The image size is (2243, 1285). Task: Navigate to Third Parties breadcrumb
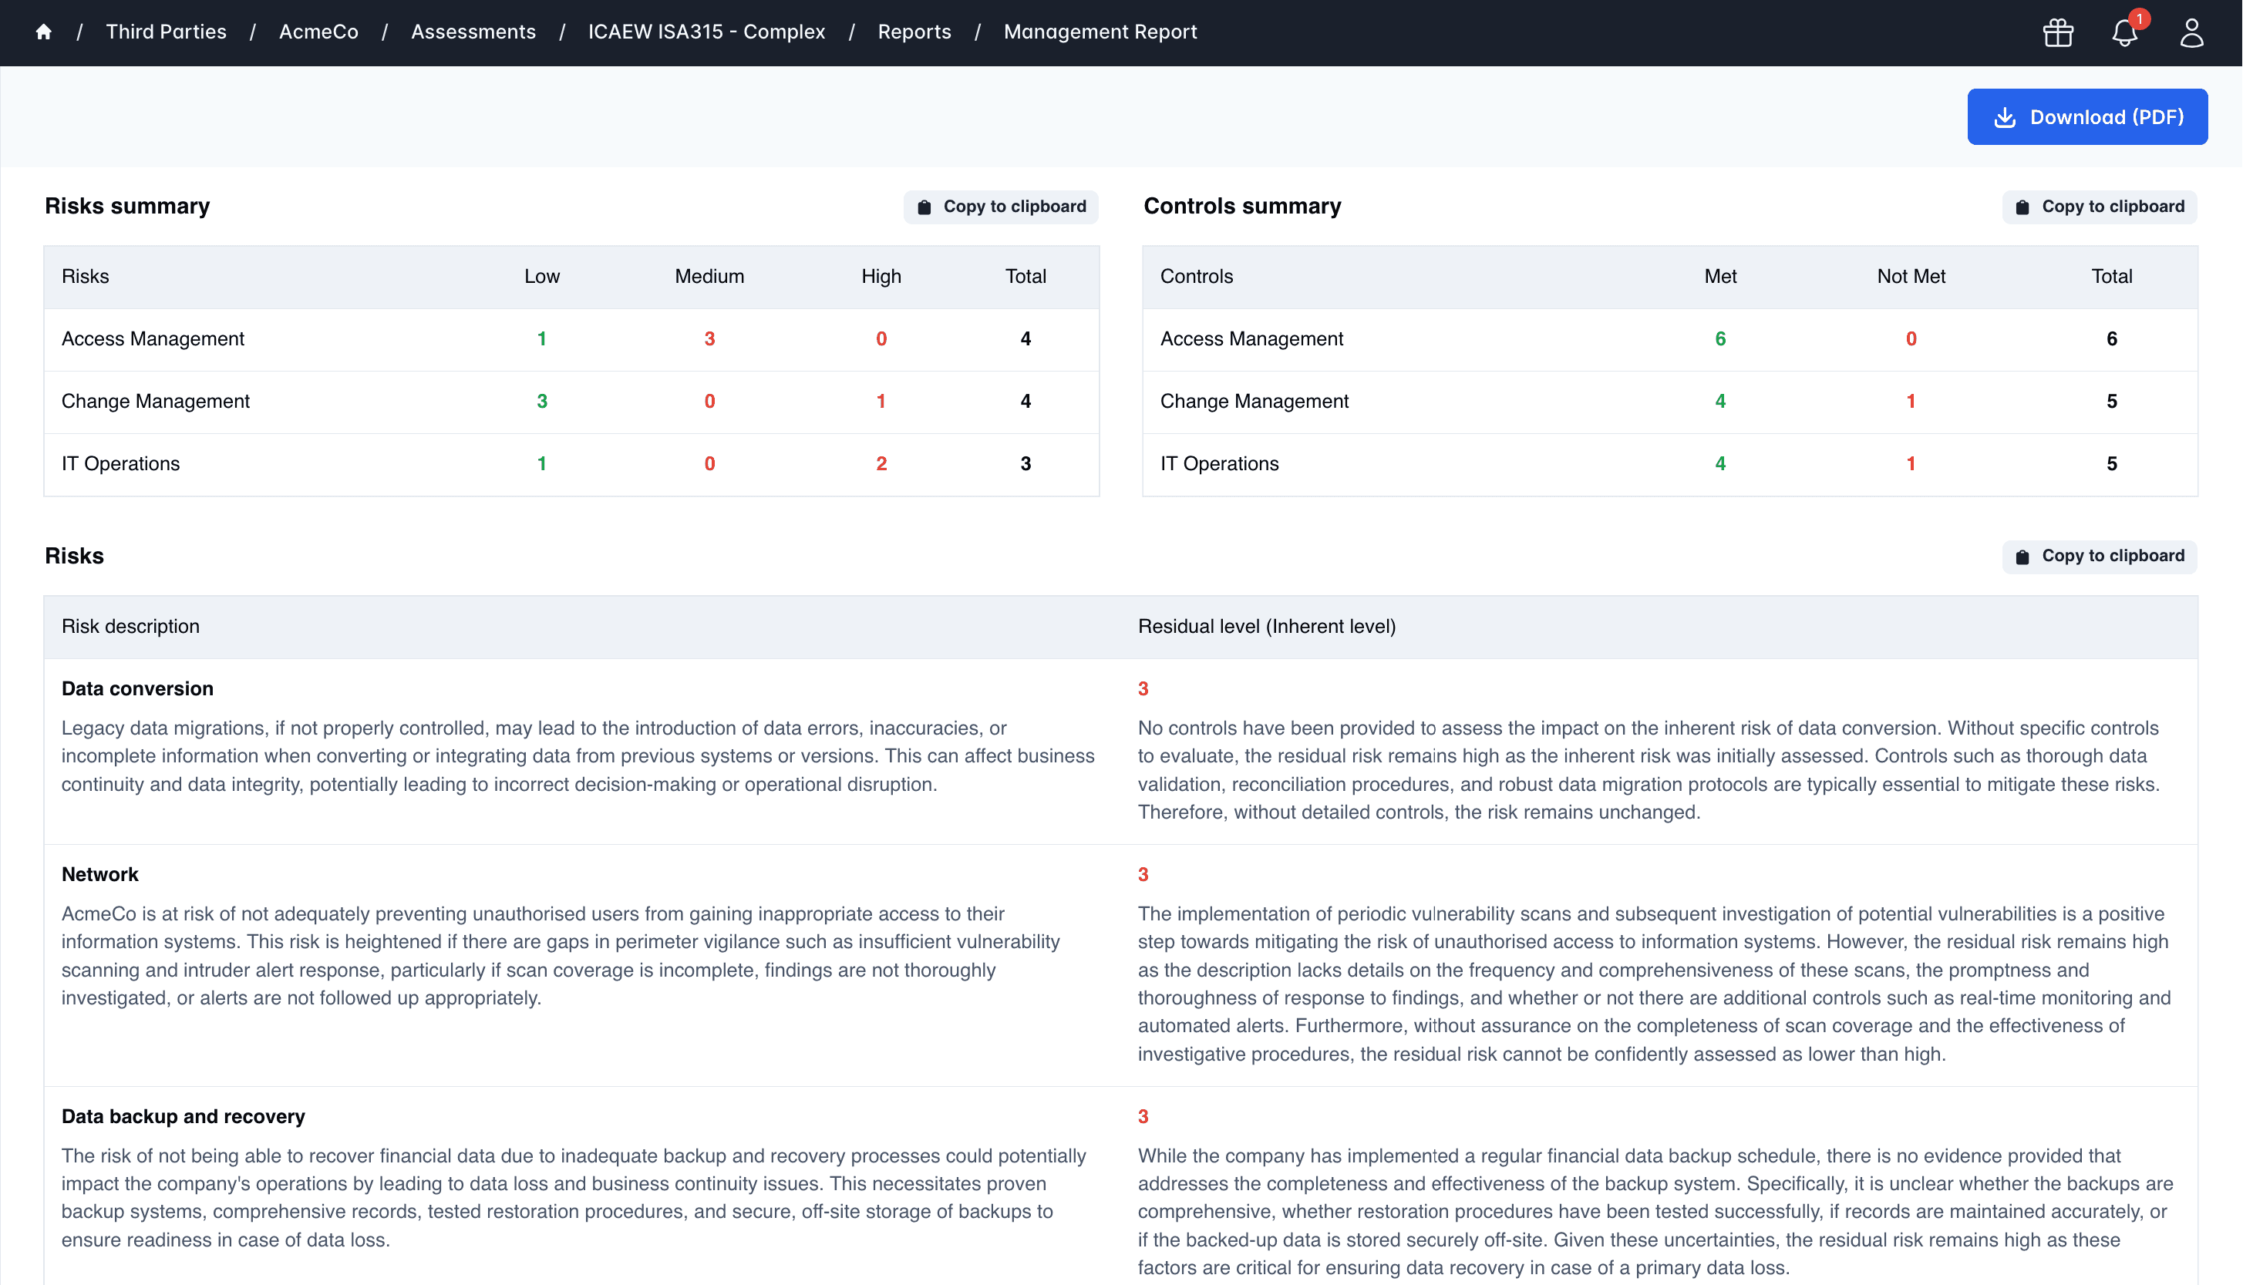click(x=166, y=32)
